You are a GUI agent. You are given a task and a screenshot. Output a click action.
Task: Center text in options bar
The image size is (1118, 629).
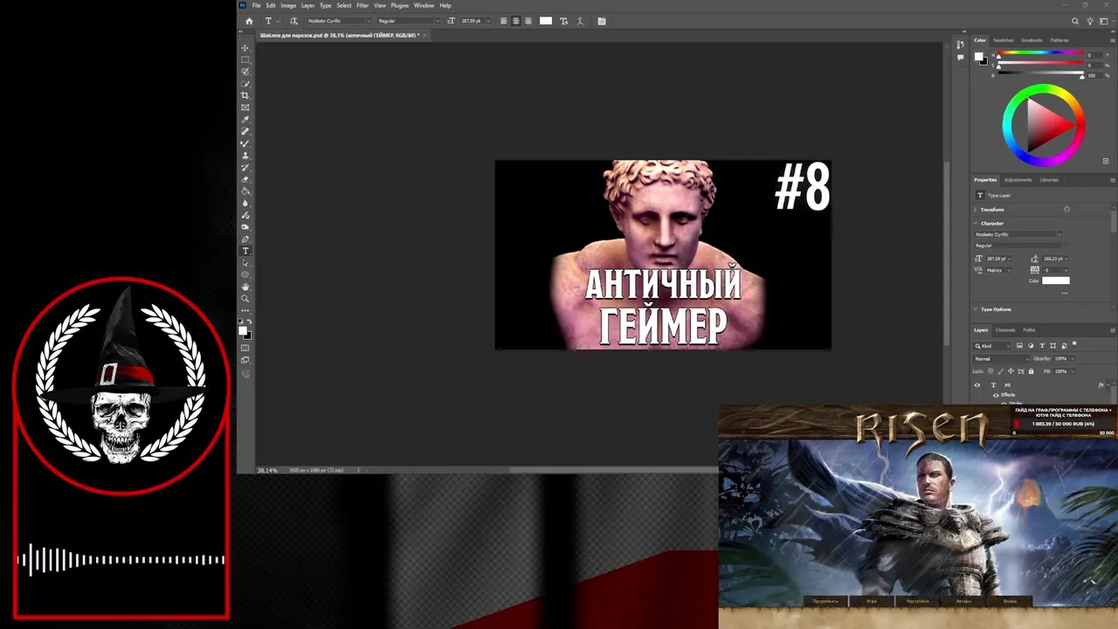515,21
